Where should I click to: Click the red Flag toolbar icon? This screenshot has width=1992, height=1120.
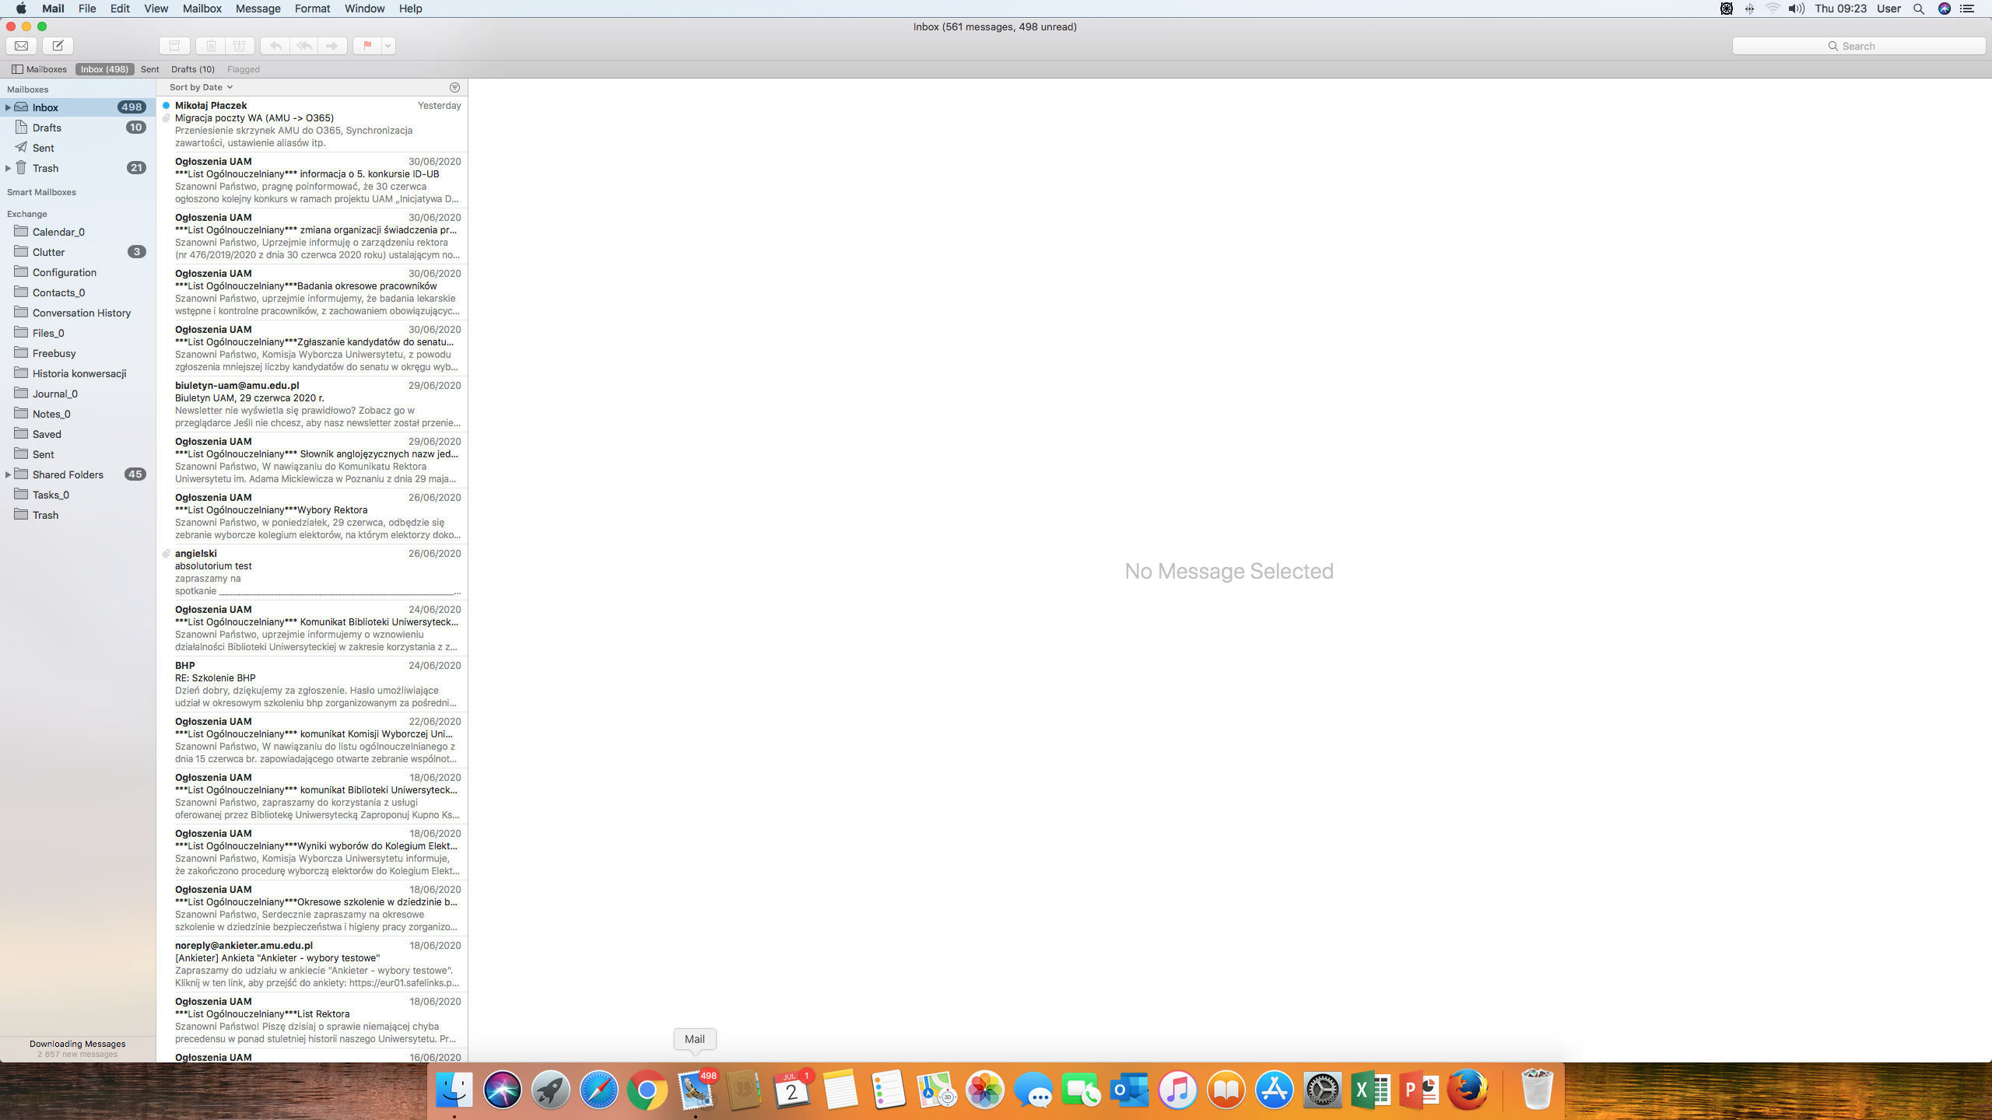[367, 46]
